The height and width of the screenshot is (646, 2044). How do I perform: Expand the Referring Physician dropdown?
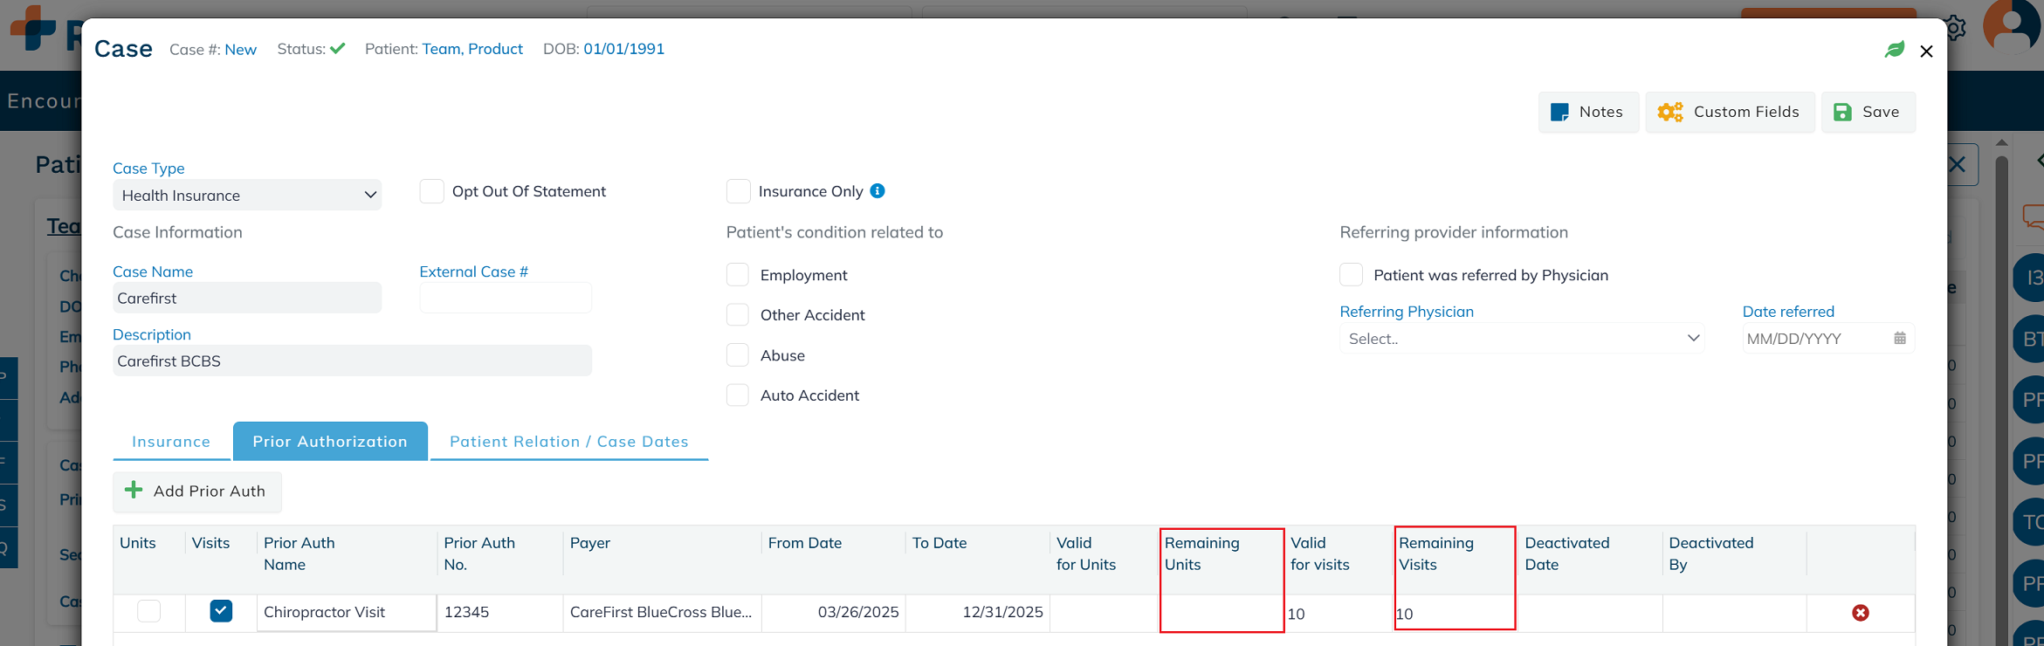tap(1521, 339)
